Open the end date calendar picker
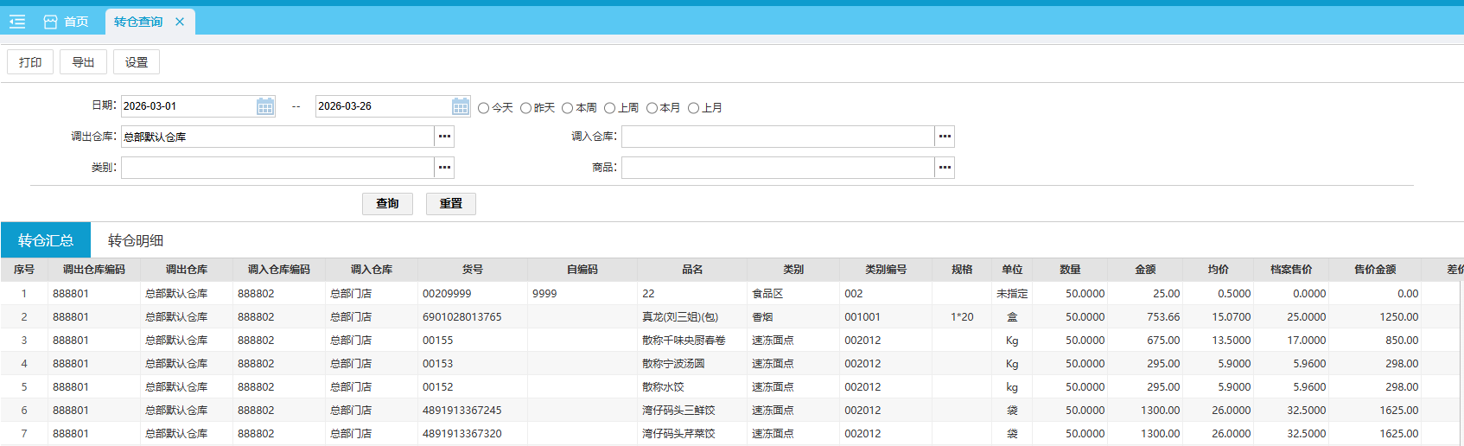Viewport: 1464px width, 446px height. pyautogui.click(x=461, y=106)
